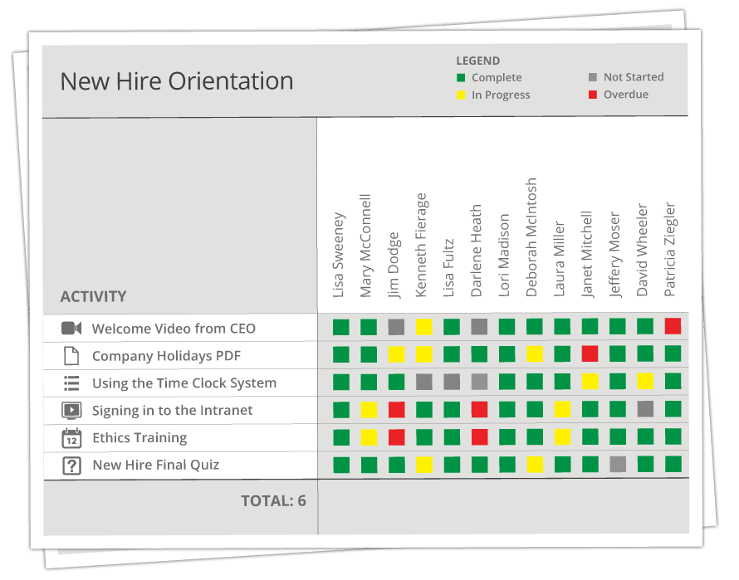739x580 pixels.
Task: Click the question mark icon for Final Quiz
Action: tap(71, 465)
